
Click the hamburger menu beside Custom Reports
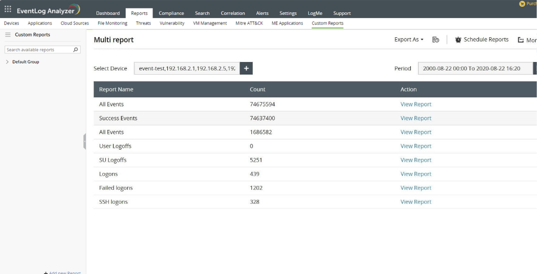click(8, 35)
